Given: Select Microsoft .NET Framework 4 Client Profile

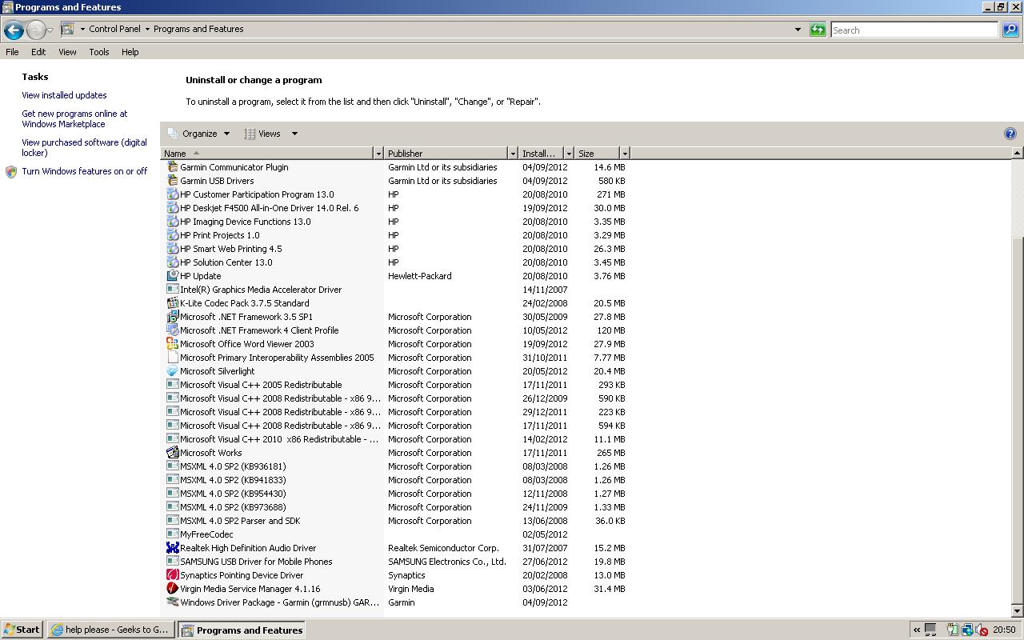Looking at the screenshot, I should 395,330.
